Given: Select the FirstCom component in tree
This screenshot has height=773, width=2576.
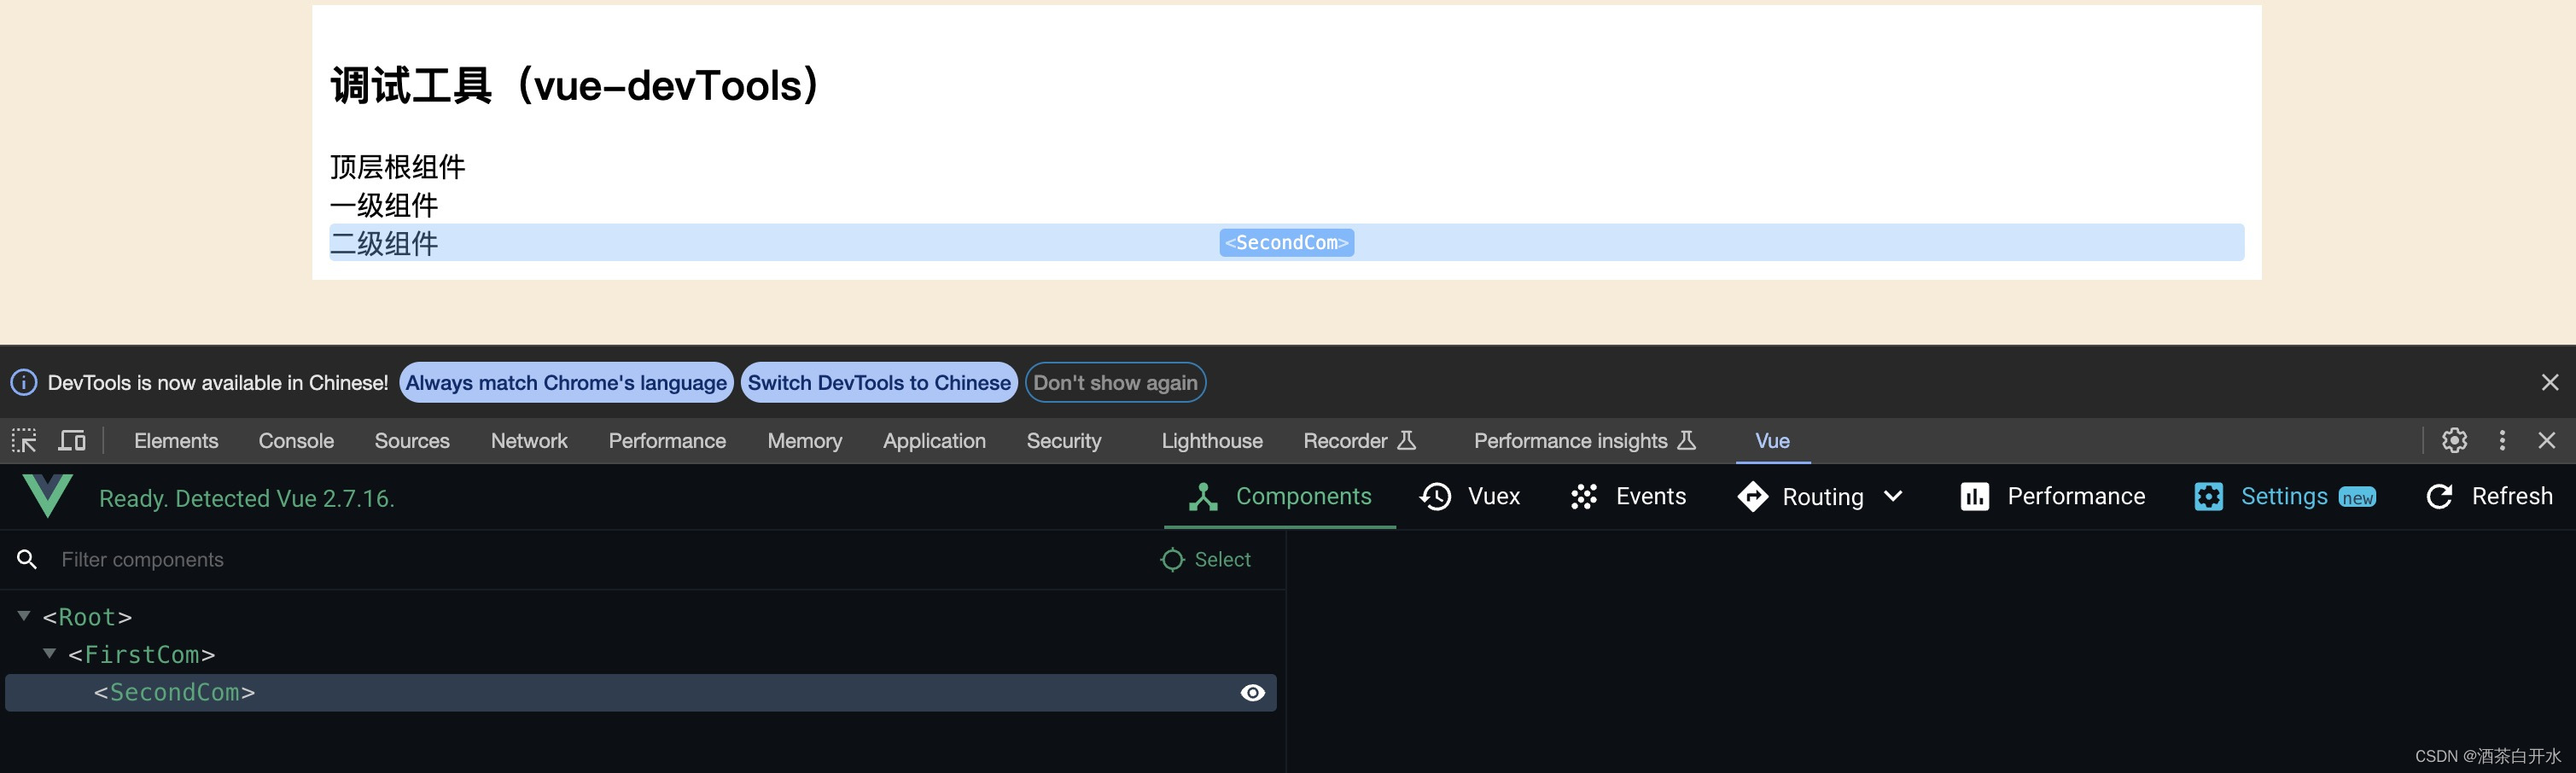Looking at the screenshot, I should pyautogui.click(x=141, y=655).
